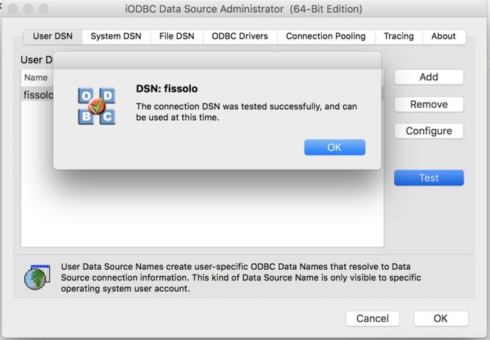
Task: Select the User DSN tab
Action: [53, 36]
